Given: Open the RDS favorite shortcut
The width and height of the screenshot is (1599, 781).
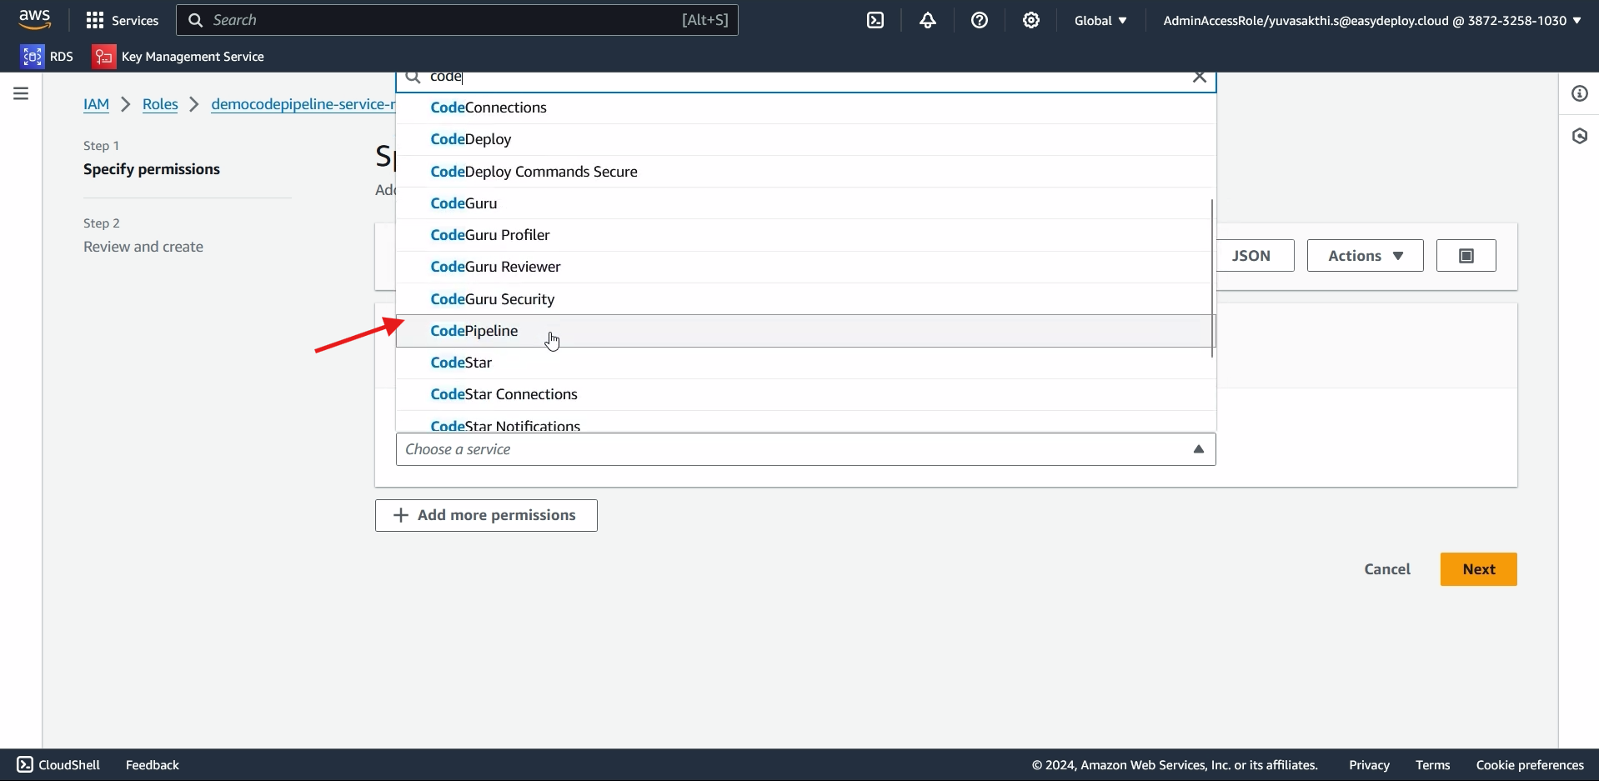Looking at the screenshot, I should 48,56.
